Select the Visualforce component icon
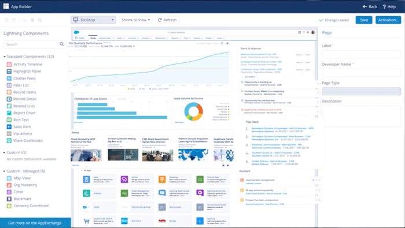The image size is (405, 228). click(9, 134)
